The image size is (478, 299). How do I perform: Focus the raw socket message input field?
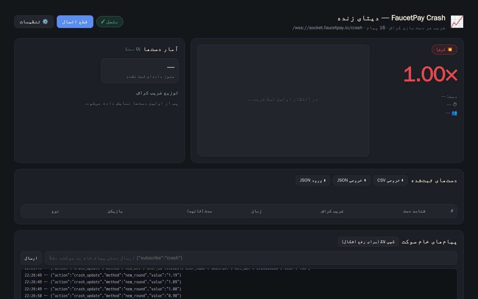pyautogui.click(x=251, y=258)
